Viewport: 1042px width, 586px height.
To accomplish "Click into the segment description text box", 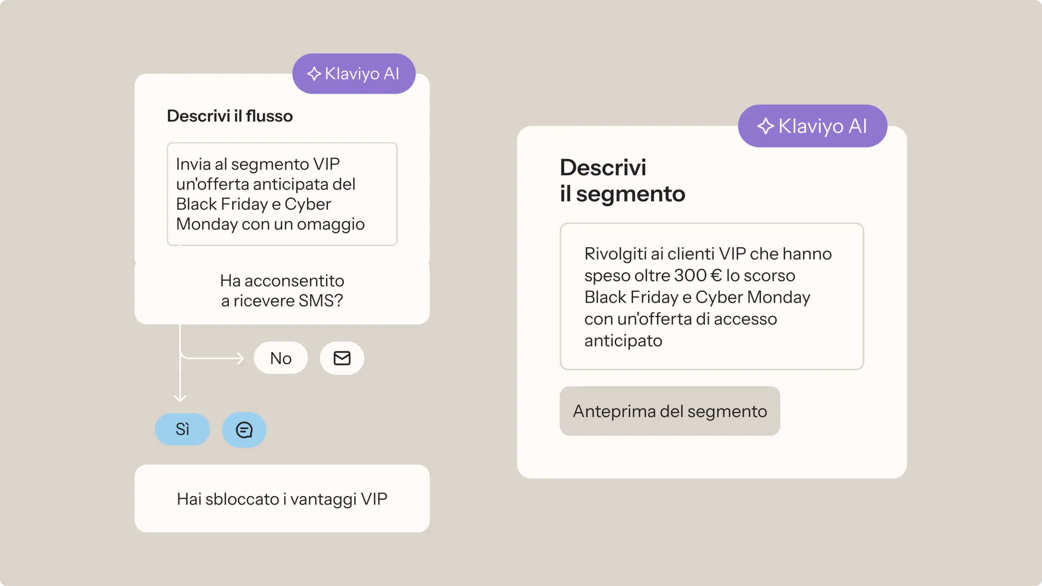I will click(712, 296).
